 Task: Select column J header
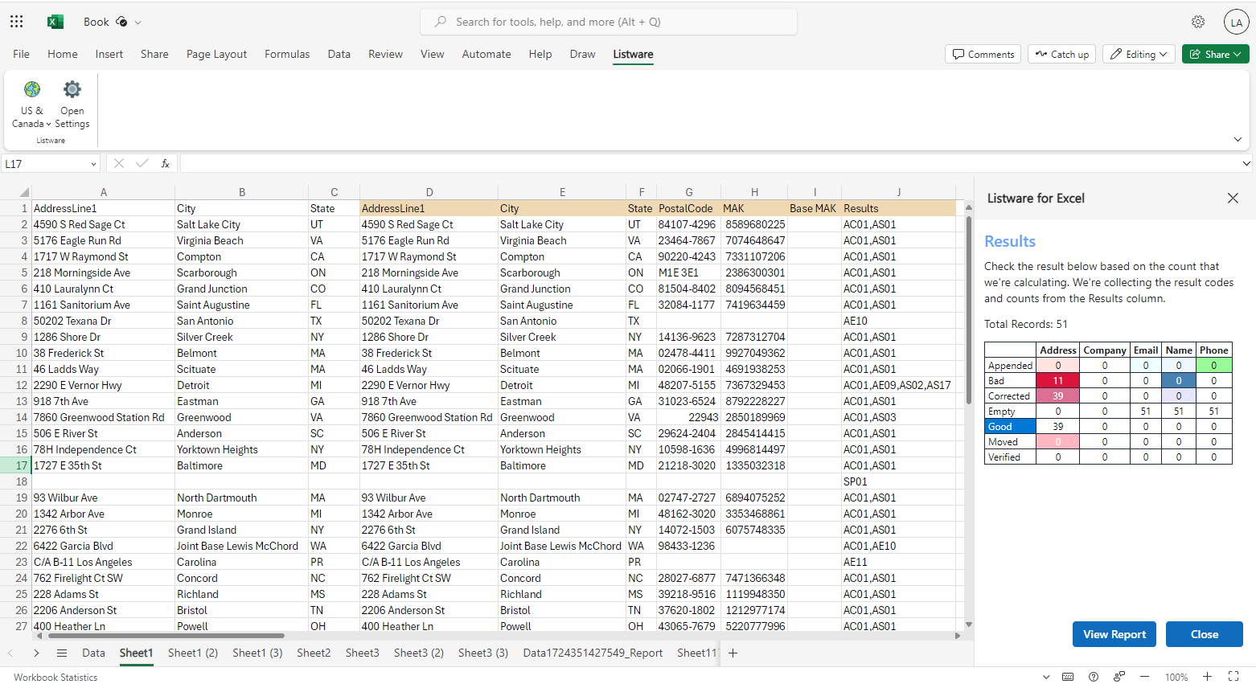(899, 192)
